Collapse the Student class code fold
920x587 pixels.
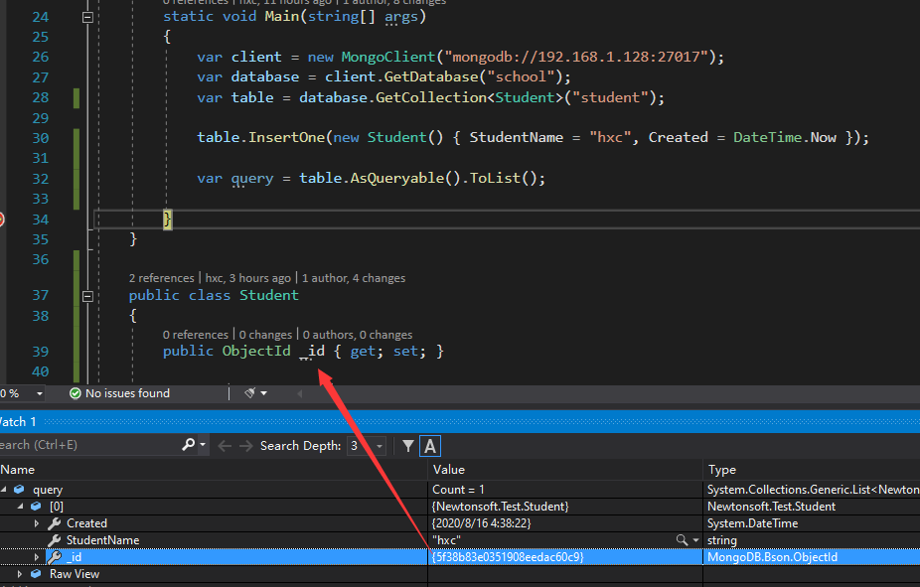88,296
